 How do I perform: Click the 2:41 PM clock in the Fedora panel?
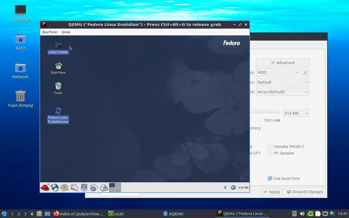(x=243, y=187)
